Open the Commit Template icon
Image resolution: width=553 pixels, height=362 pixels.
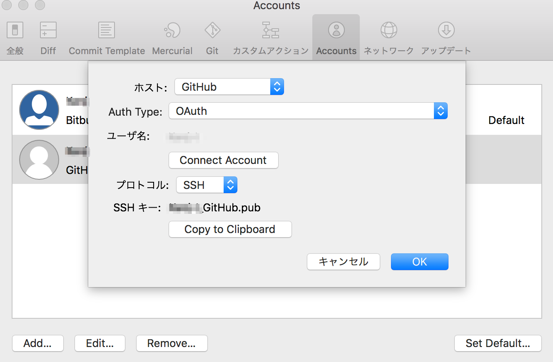point(107,30)
